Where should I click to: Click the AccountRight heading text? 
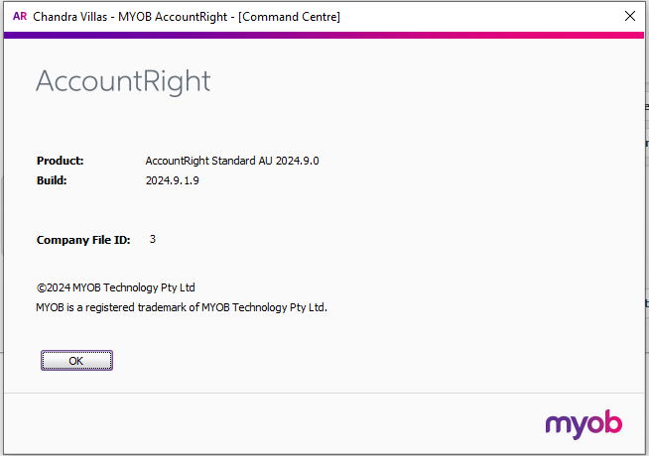(x=123, y=81)
